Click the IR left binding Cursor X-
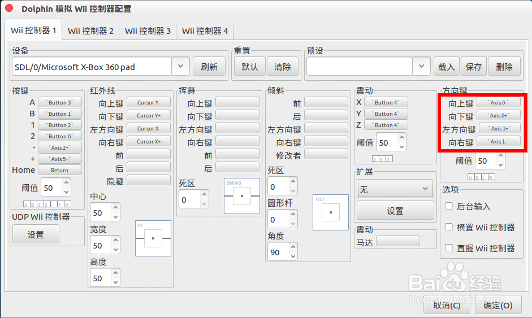This screenshot has width=532, height=318. tap(149, 128)
